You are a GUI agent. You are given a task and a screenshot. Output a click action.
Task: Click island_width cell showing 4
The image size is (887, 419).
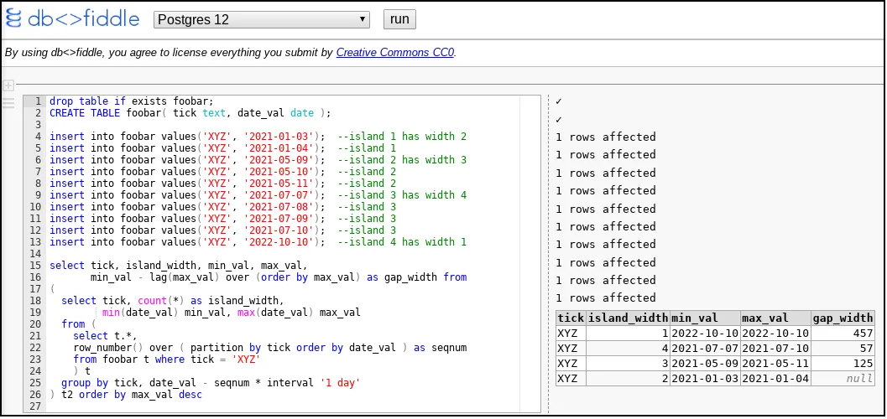point(628,349)
